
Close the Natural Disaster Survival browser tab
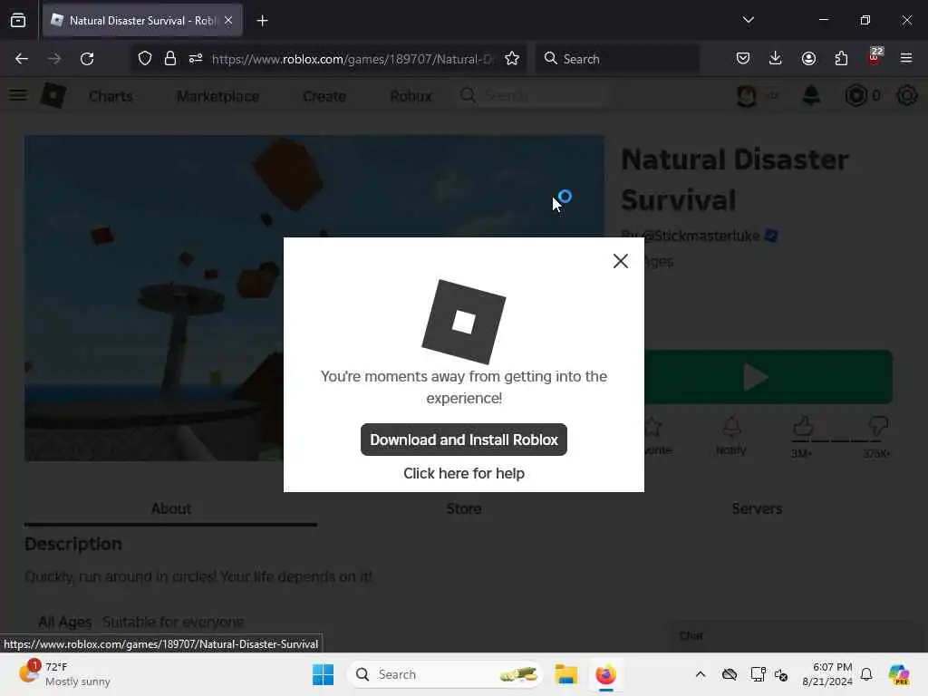tap(228, 20)
